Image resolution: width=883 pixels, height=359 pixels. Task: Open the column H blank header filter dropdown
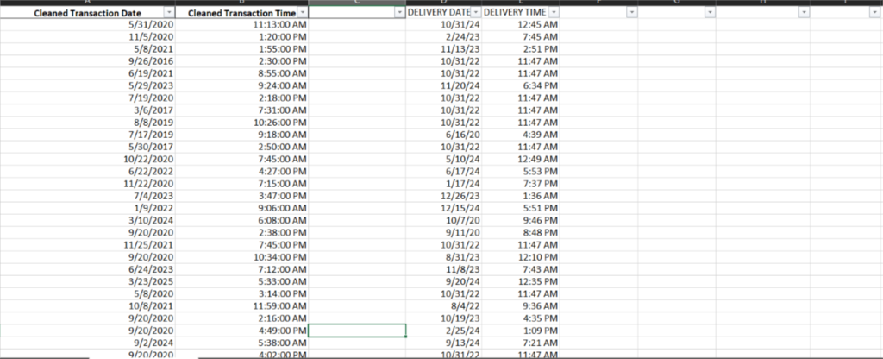805,12
